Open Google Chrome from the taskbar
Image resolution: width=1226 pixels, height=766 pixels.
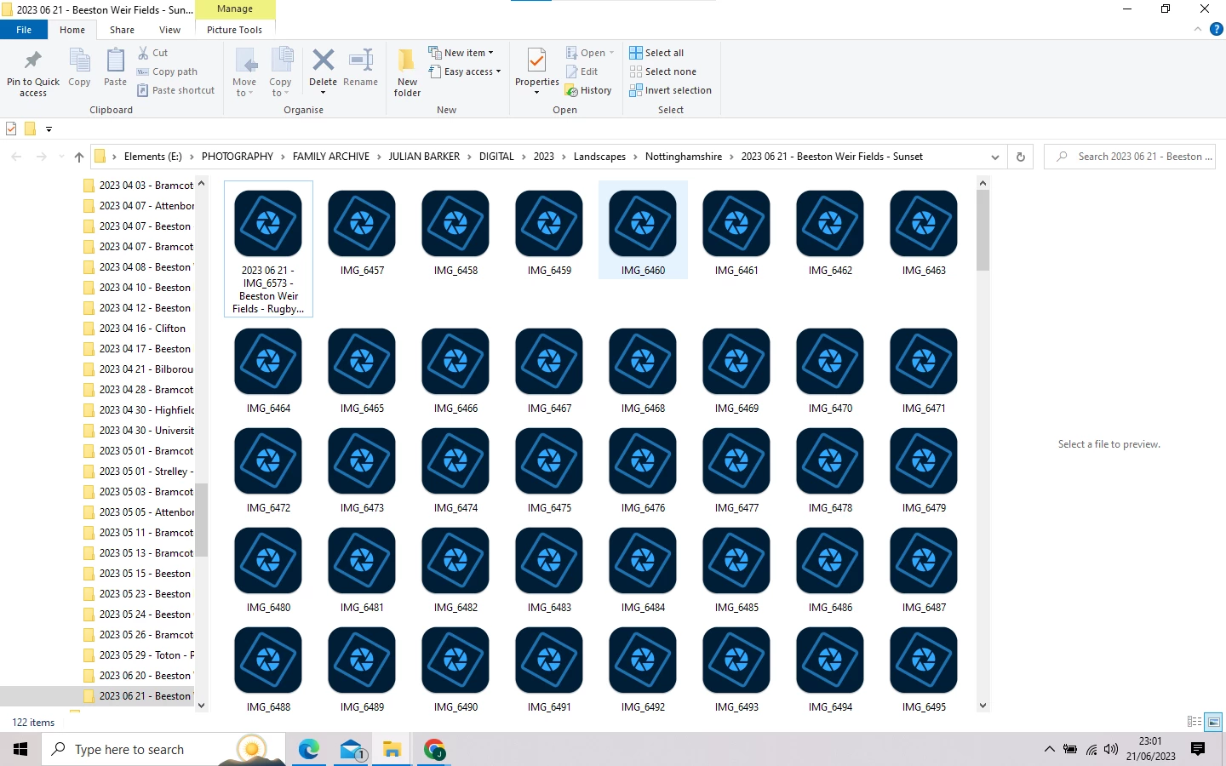coord(434,749)
